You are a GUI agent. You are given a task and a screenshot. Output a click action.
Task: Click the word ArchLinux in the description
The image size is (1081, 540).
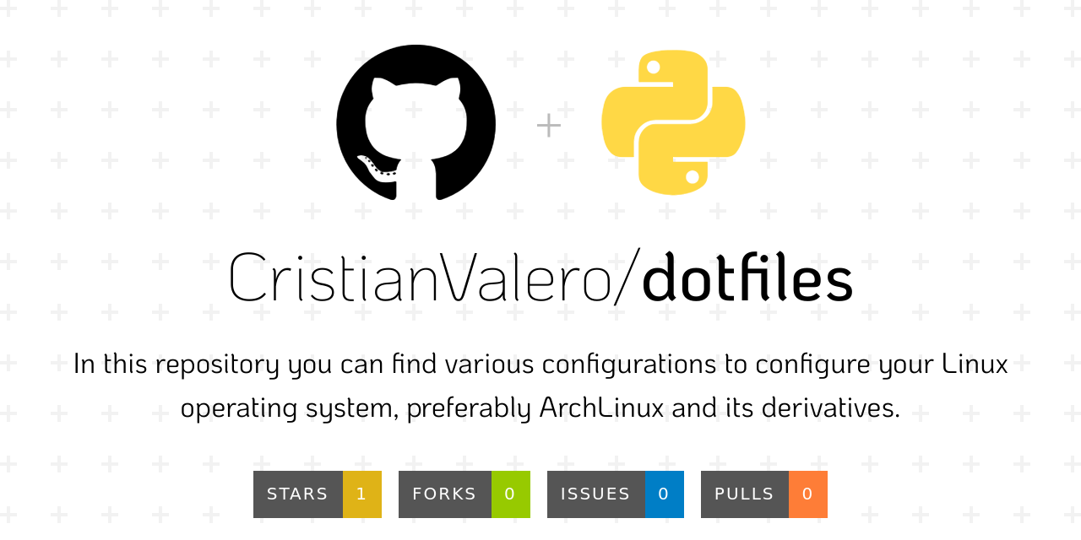pyautogui.click(x=601, y=408)
